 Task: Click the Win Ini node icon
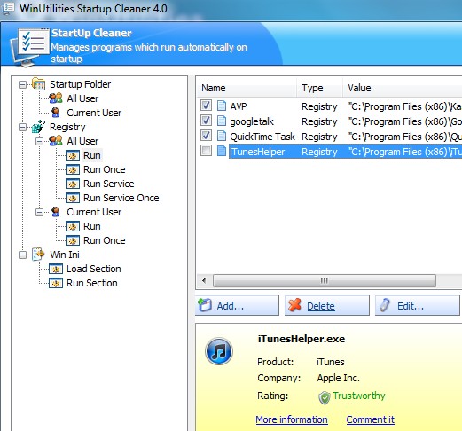click(x=38, y=255)
